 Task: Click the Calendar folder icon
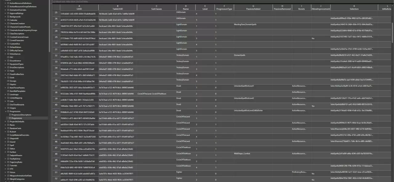pyautogui.click(x=8, y=20)
